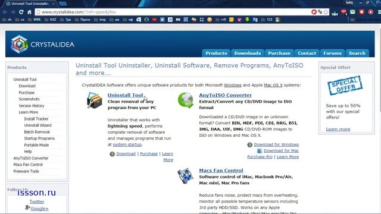
Task: Open Batch Removal in sidebar
Action: point(37,132)
